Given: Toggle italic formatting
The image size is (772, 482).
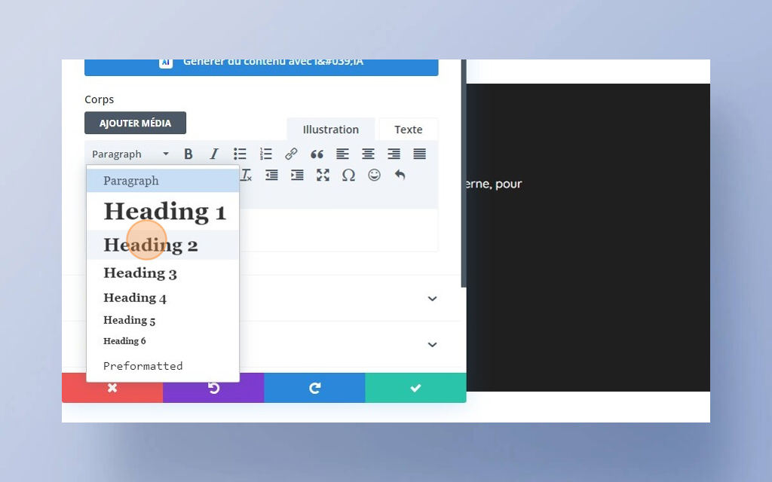Looking at the screenshot, I should pos(214,154).
